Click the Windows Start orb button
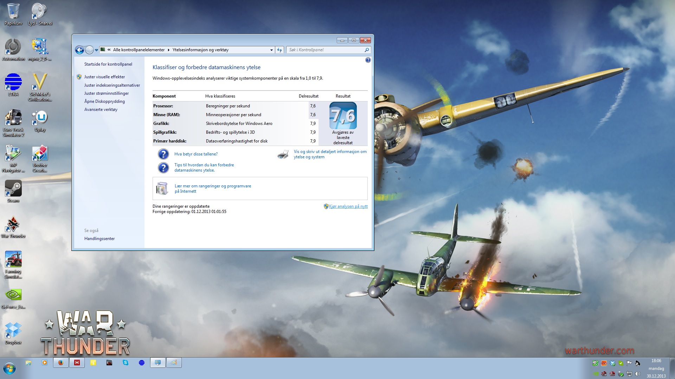Viewport: 675px width, 379px height. click(9, 368)
